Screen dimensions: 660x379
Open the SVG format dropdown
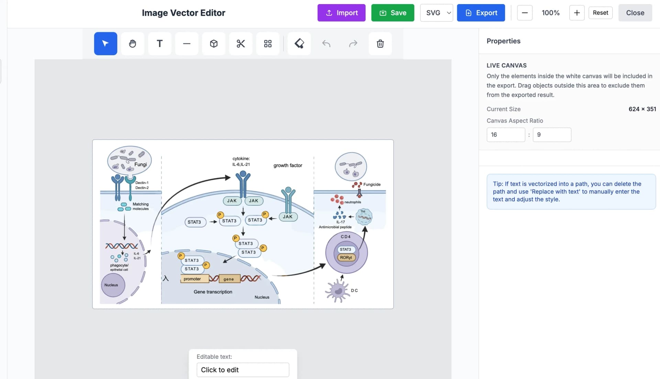point(437,13)
